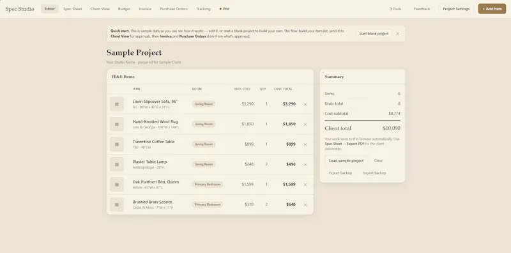511x253 pixels.
Task: Click the $3,290 unit cost of the sofa
Action: [x=248, y=104]
